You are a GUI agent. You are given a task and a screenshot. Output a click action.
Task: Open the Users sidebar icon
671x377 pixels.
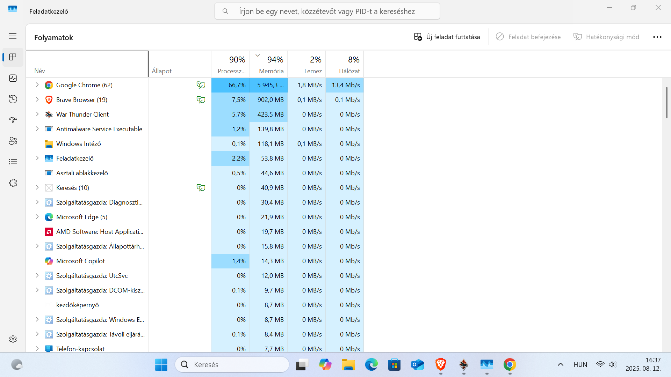[x=13, y=141]
